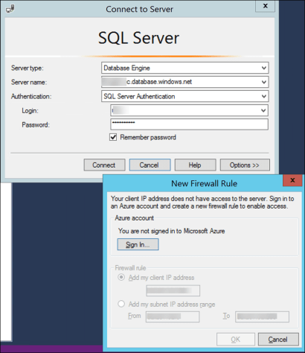Click the client IP address field
The image size is (305, 353).
(x=173, y=290)
